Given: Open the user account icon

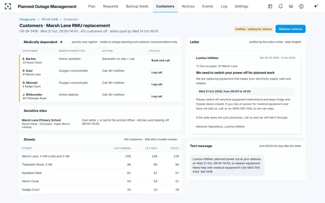Looking at the screenshot, I should tap(301, 6).
